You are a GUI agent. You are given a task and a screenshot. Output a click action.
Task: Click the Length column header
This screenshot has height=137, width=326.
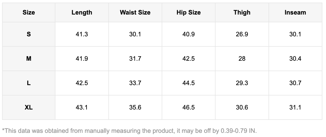(x=82, y=12)
